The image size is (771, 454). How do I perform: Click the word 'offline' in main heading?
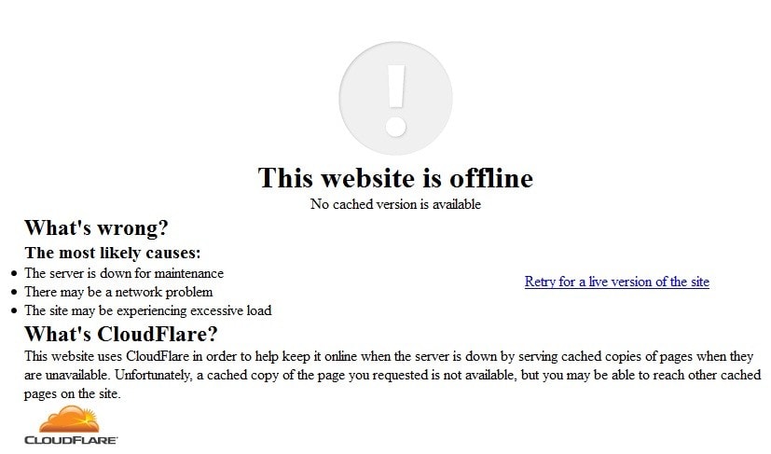[x=491, y=177]
